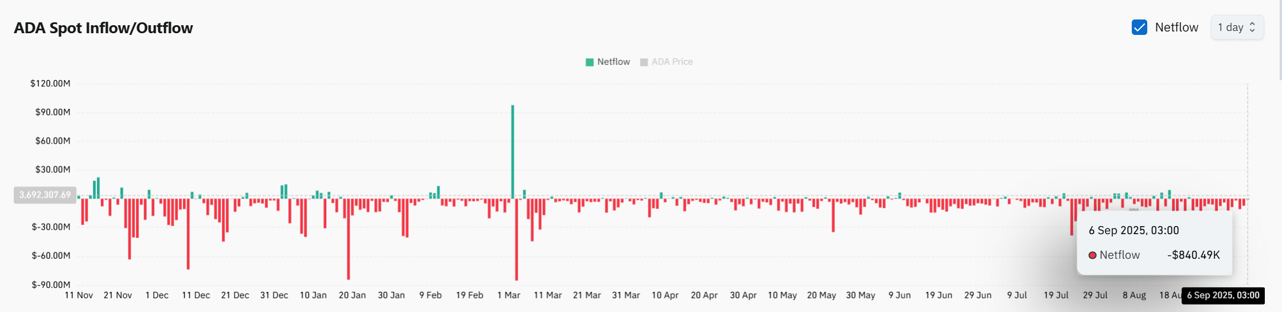The image size is (1282, 312).
Task: Click the 3,692,307.69 y-axis value label
Action: [x=45, y=195]
